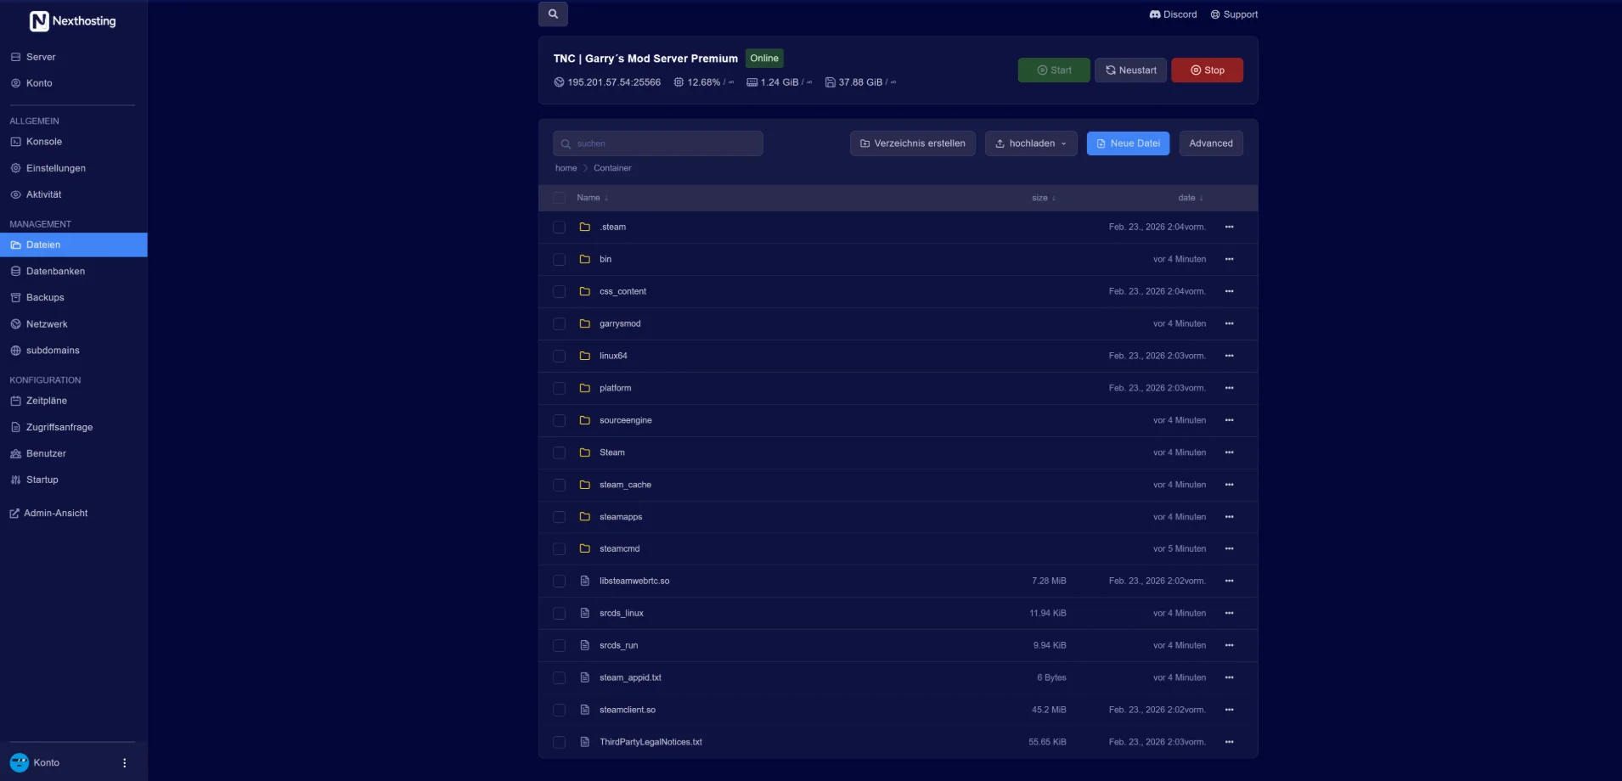
Task: Click the three-dot menu for bin folder
Action: click(x=1229, y=260)
